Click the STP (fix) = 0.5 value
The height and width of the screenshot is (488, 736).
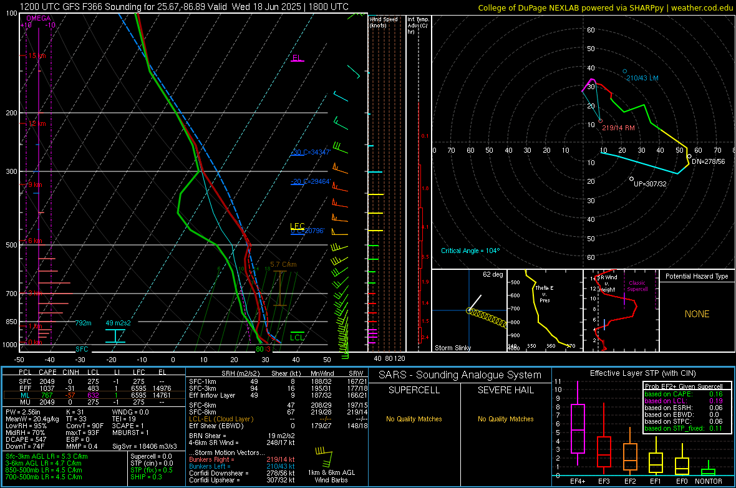[152, 470]
